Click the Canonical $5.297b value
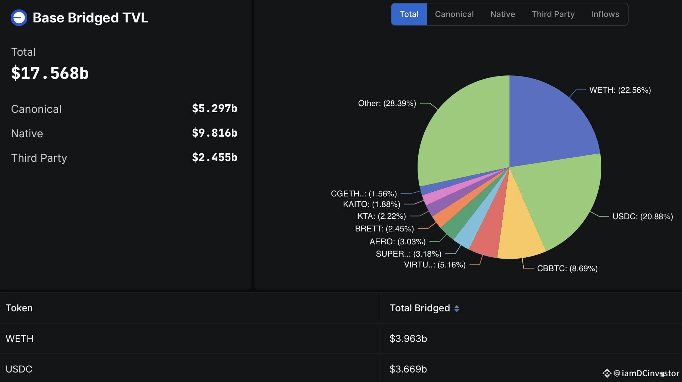682x382 pixels. [214, 108]
